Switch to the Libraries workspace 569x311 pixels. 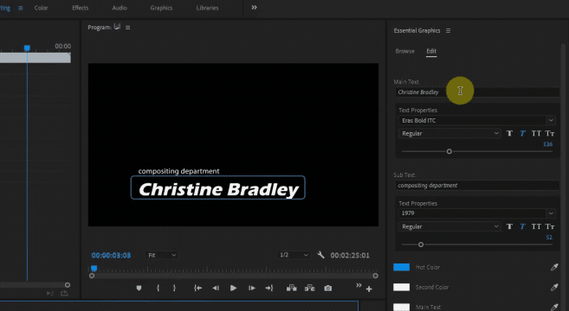tap(207, 8)
